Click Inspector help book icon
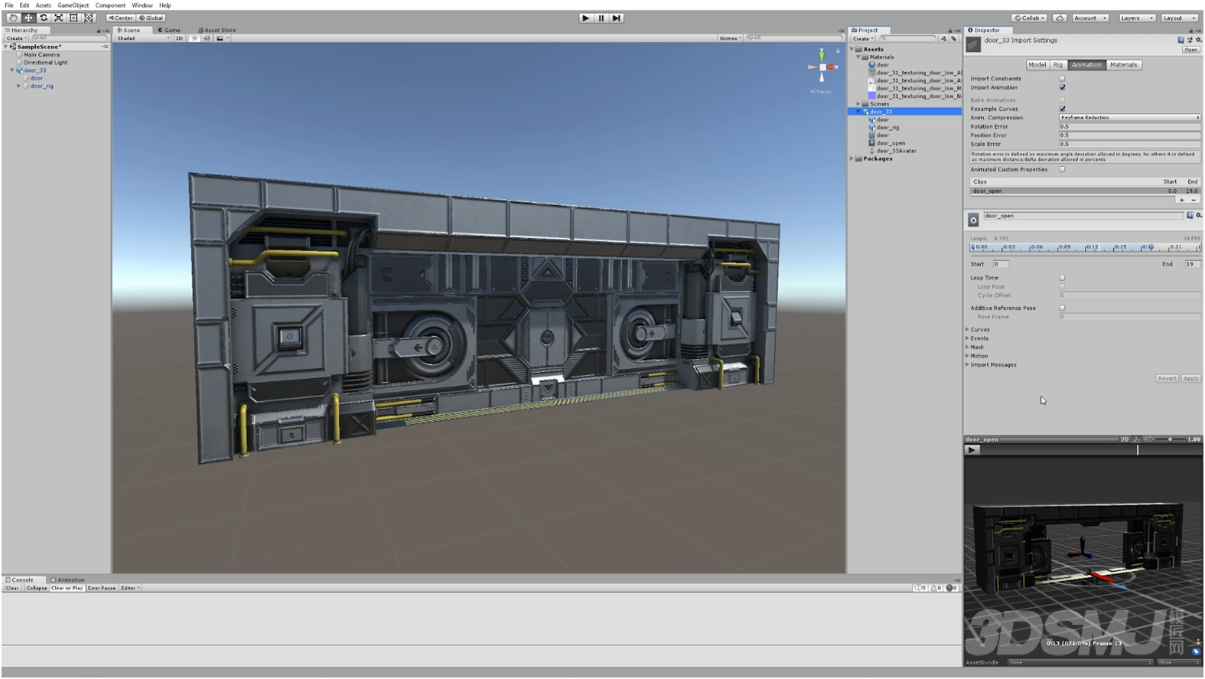 tap(1181, 40)
